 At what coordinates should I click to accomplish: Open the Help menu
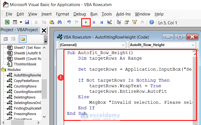[159, 14]
